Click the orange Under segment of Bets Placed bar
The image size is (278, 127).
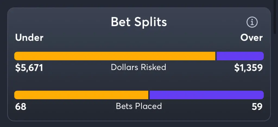point(81,95)
